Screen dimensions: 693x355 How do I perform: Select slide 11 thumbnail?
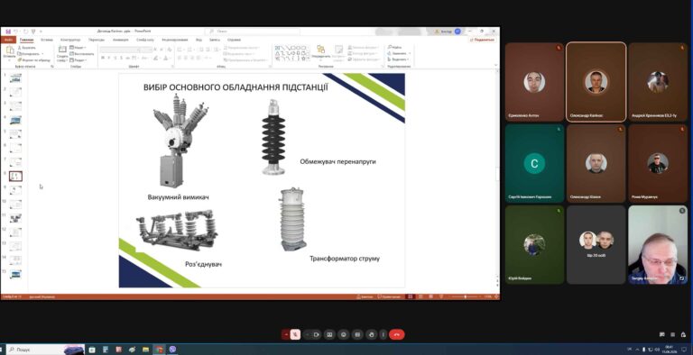[x=15, y=218]
